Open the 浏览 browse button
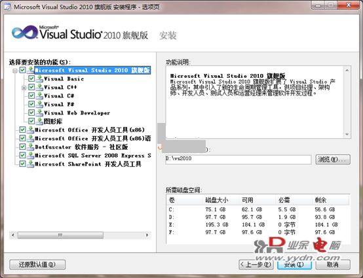363x278 pixels. pos(333,160)
